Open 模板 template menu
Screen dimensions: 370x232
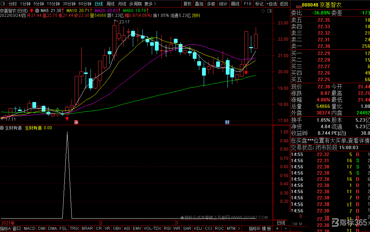click(x=266, y=229)
